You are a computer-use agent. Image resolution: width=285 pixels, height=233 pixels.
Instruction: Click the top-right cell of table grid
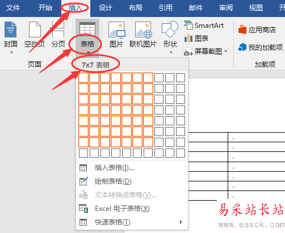181,78
